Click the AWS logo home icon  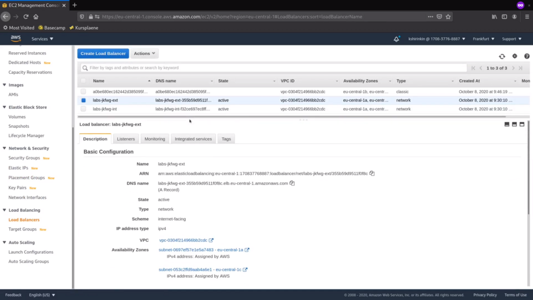tap(16, 38)
